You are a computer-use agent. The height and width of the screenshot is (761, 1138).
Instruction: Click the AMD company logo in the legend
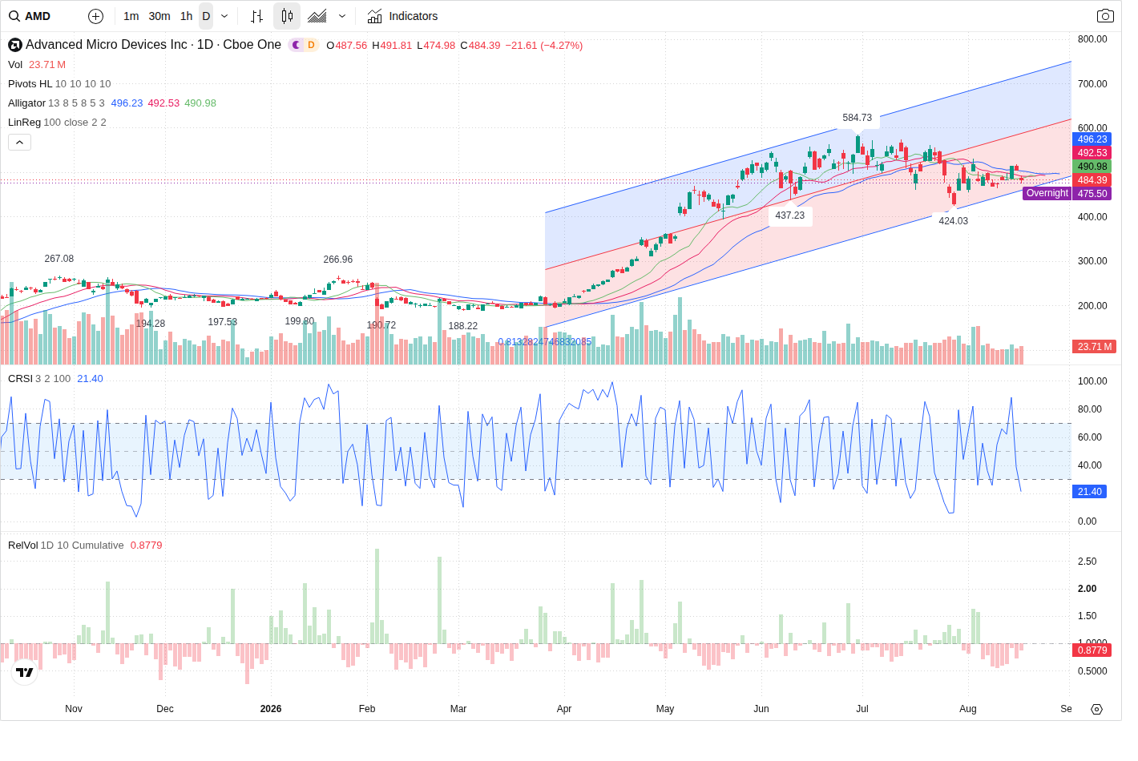coord(15,45)
